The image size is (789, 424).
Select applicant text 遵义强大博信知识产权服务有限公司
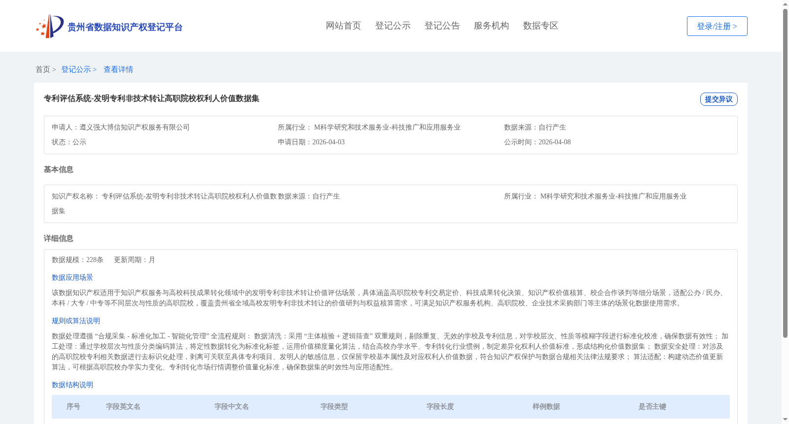135,127
